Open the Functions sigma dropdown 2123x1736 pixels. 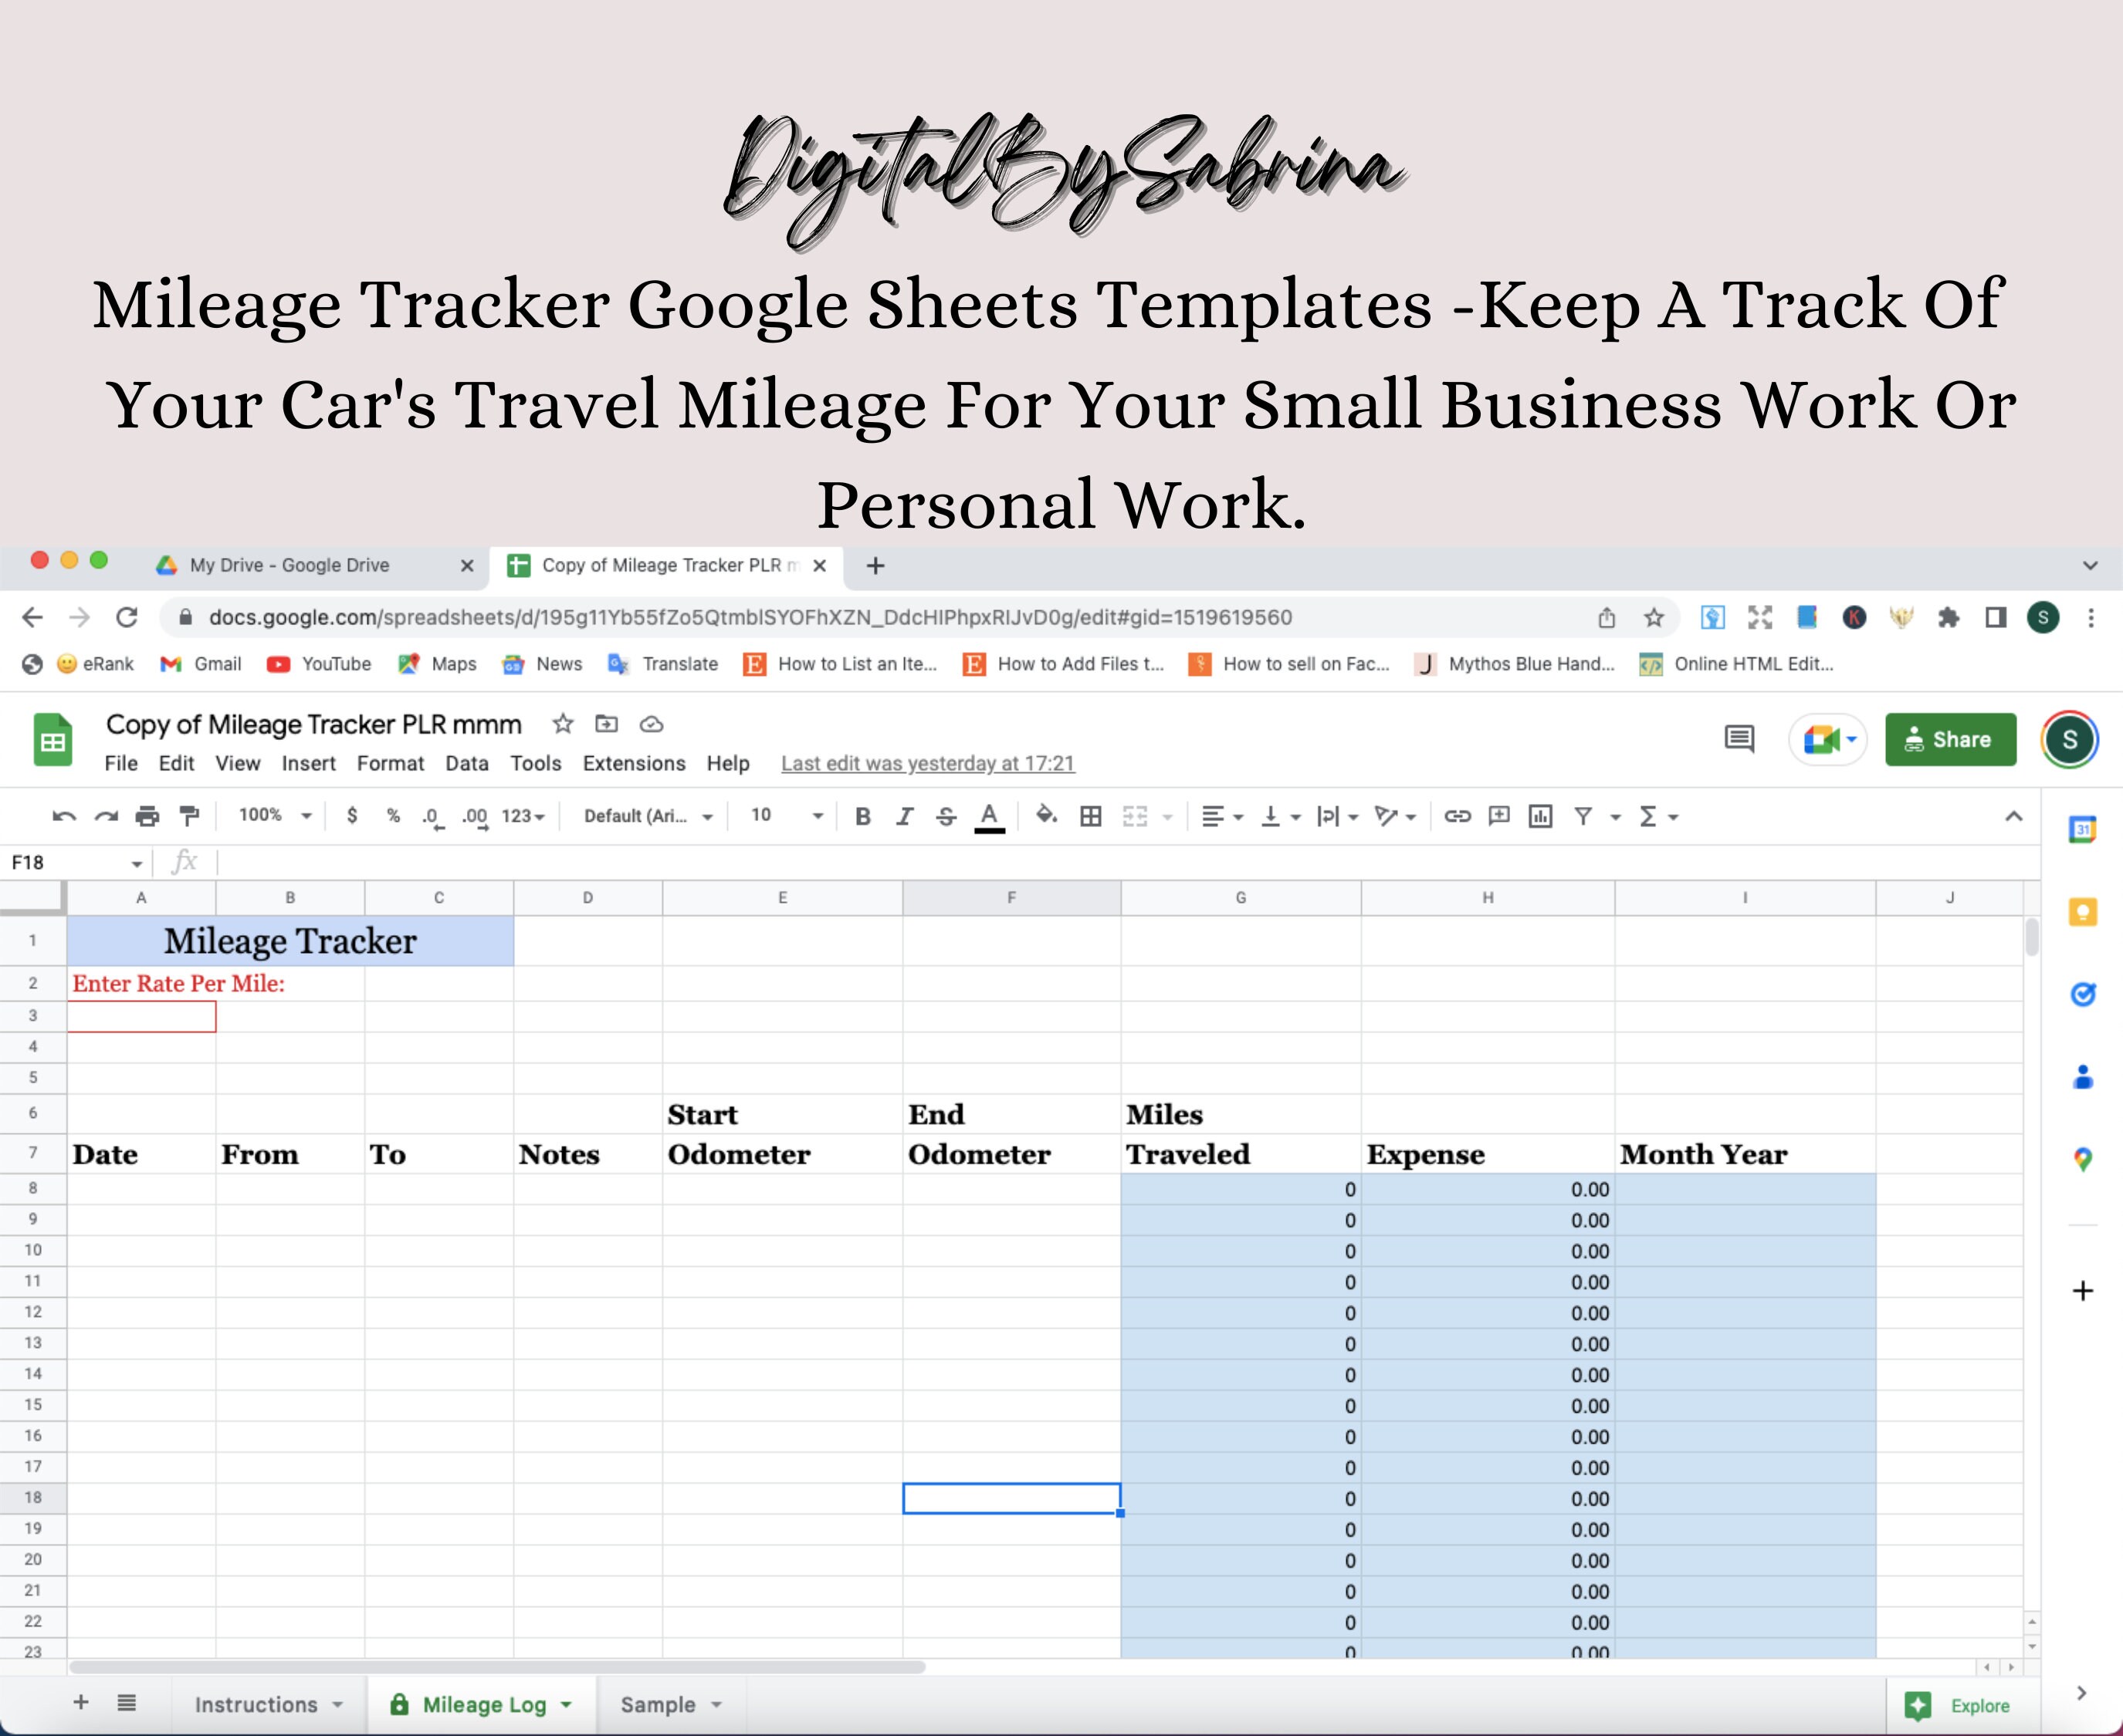point(1657,817)
